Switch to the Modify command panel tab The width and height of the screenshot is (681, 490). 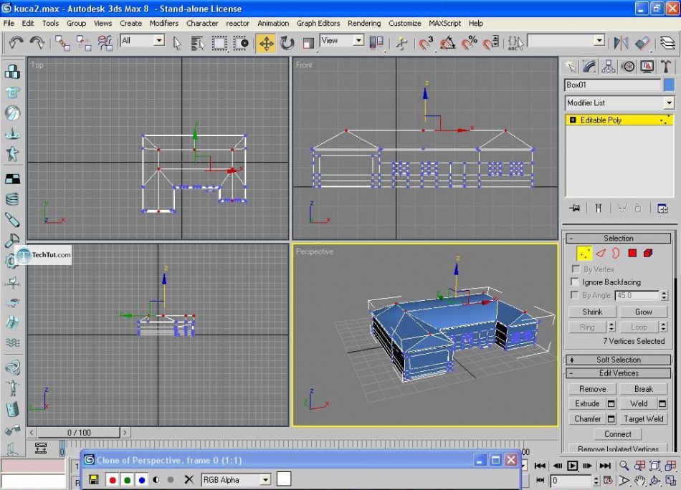pos(589,67)
